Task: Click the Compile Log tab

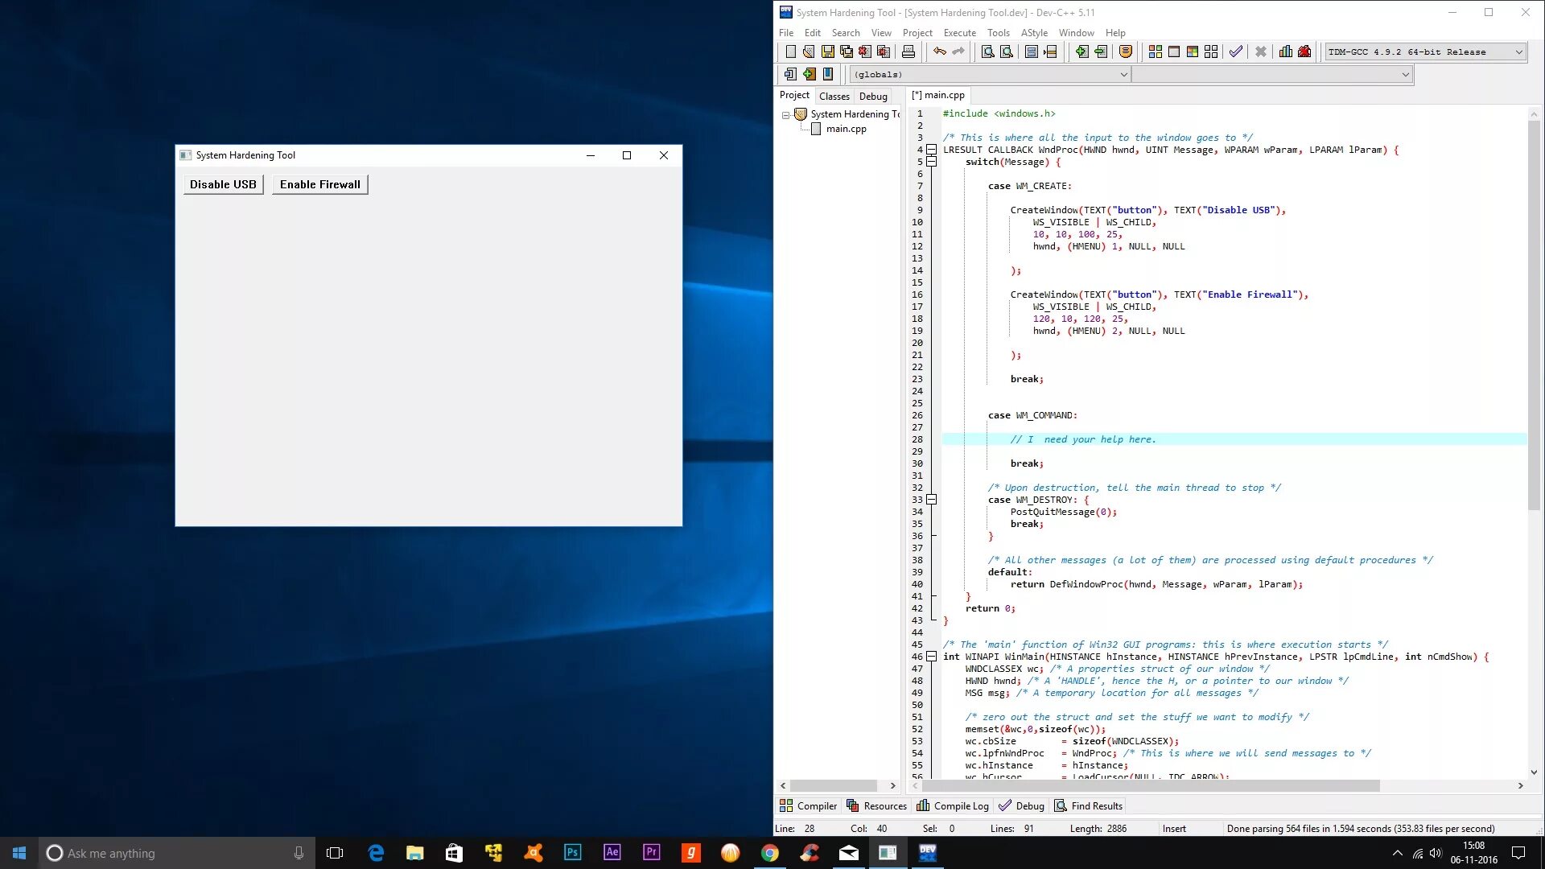Action: [952, 805]
